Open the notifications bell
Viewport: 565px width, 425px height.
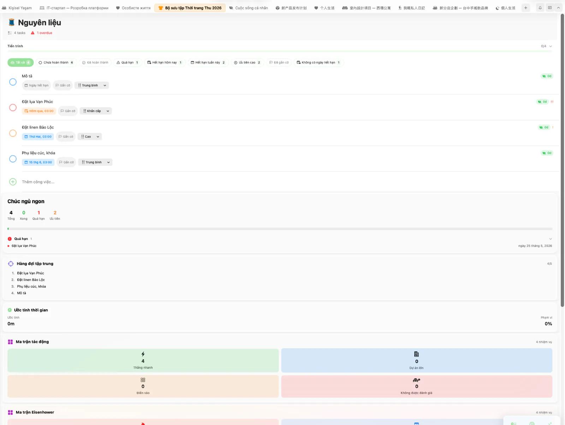click(540, 8)
